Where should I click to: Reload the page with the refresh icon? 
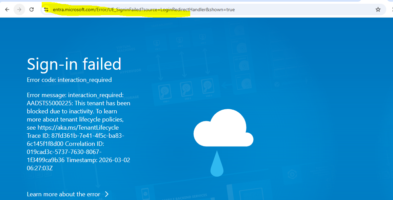[32, 9]
